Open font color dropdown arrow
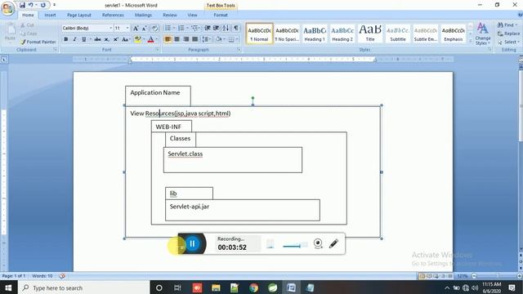Screen dimensions: 523x294 (157, 39)
